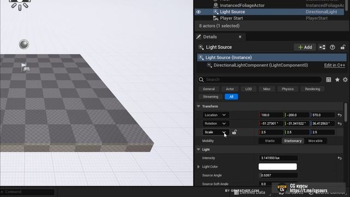Select the All category filter

pos(231,97)
